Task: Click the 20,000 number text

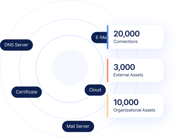Action: coord(127,34)
